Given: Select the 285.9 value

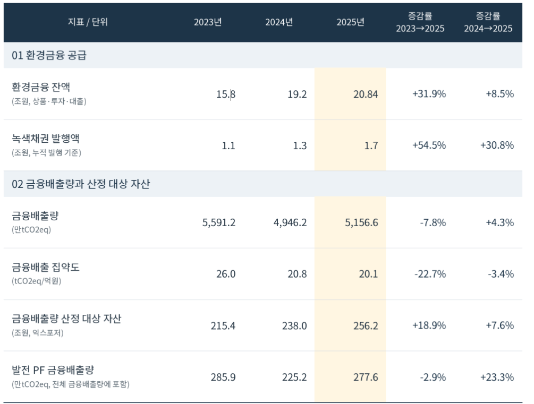Looking at the screenshot, I should (223, 377).
